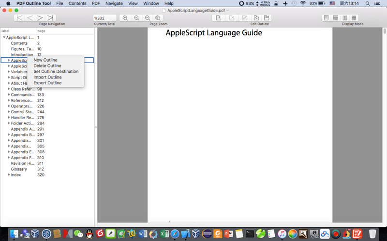Go to the next page with the toolbar arrow
Image resolution: width=387 pixels, height=241 pixels.
tap(40, 18)
